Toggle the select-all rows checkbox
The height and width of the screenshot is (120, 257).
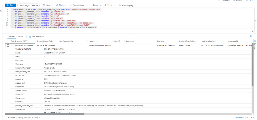[8, 41]
